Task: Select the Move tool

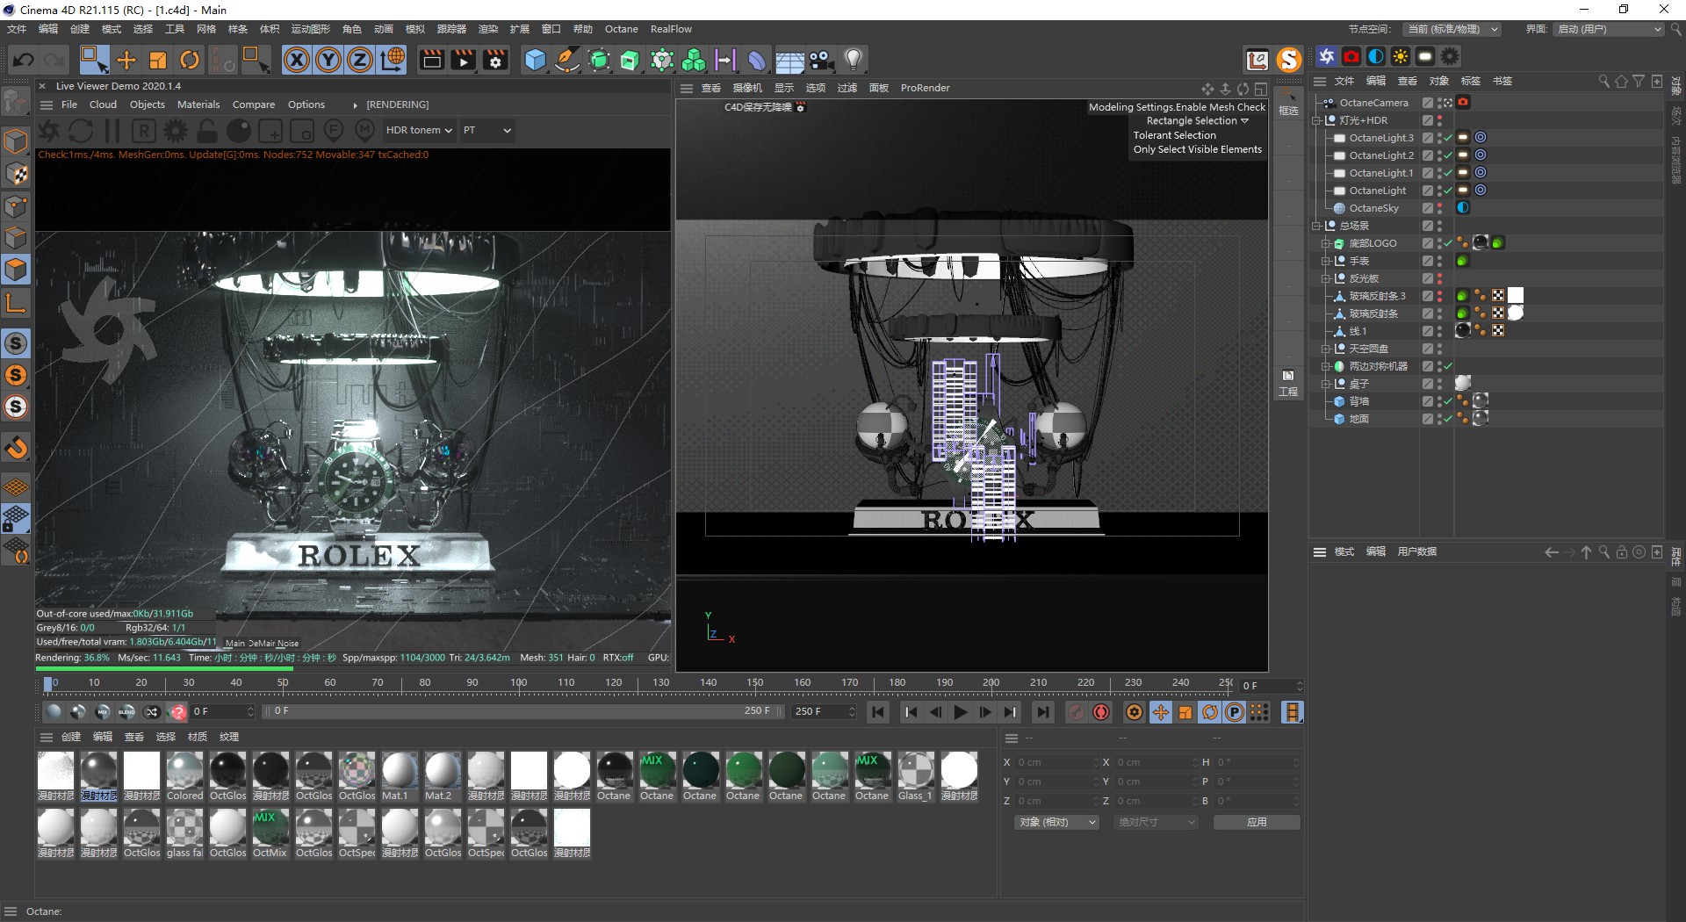Action: point(126,60)
